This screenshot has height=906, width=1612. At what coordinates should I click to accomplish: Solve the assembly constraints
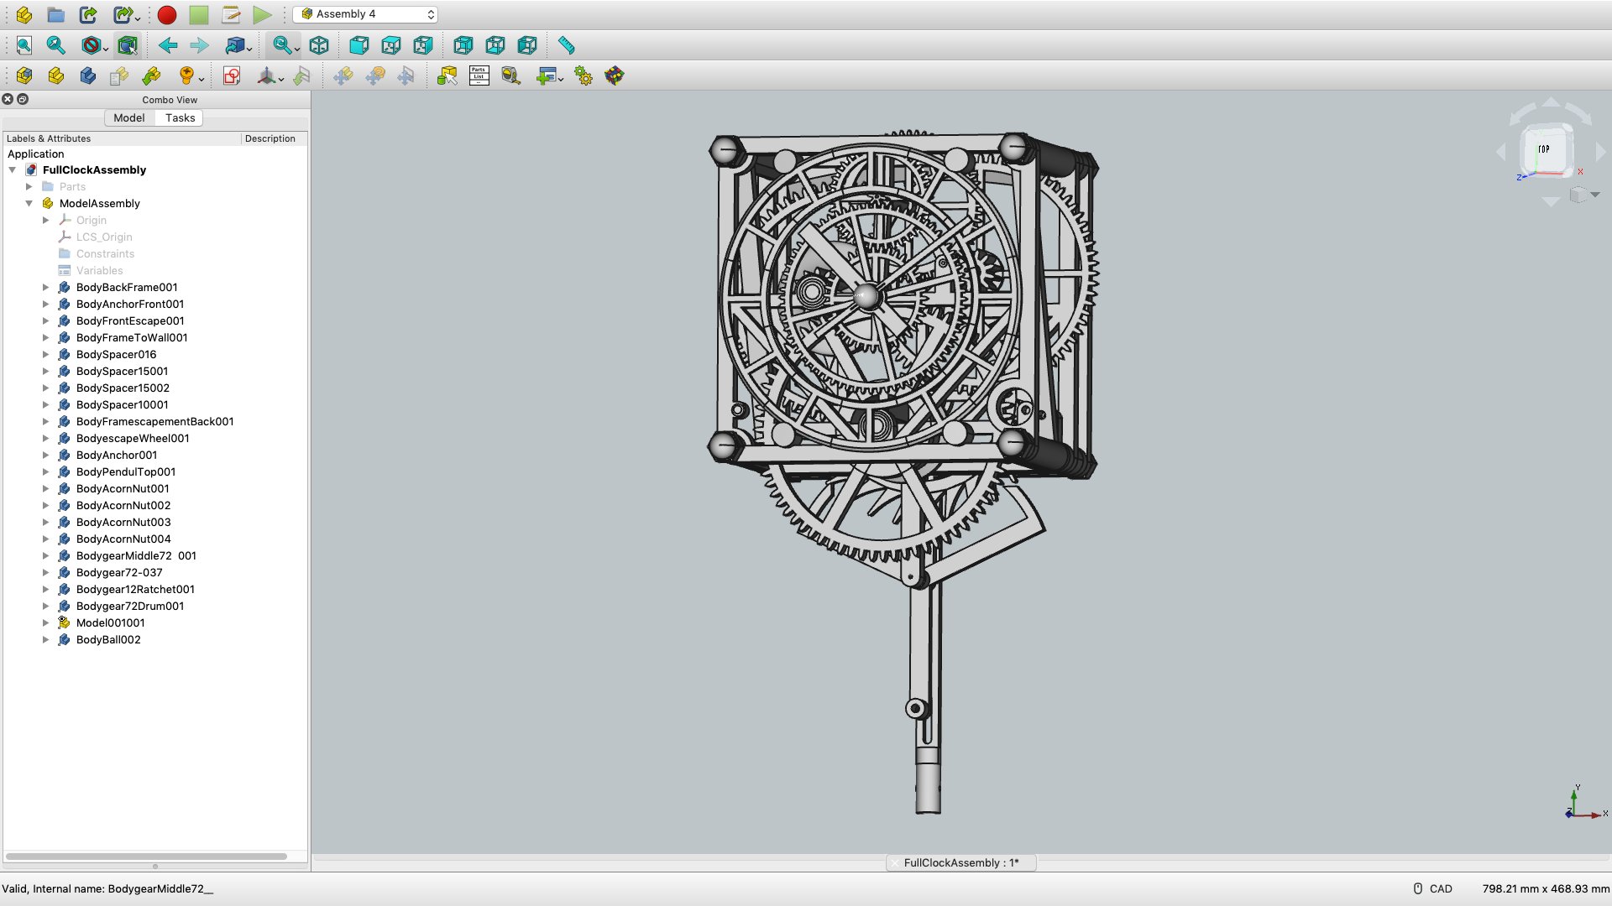coord(583,75)
